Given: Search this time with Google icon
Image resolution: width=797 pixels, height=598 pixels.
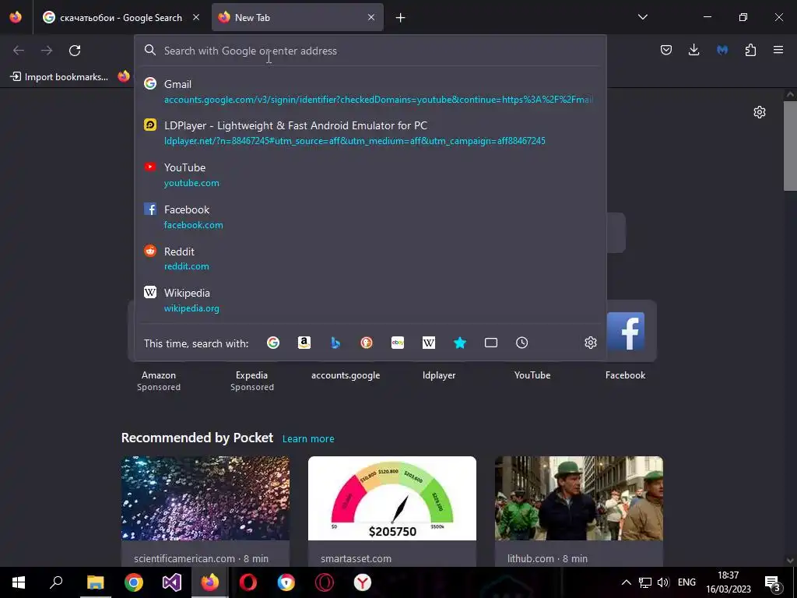Looking at the screenshot, I should pos(273,343).
